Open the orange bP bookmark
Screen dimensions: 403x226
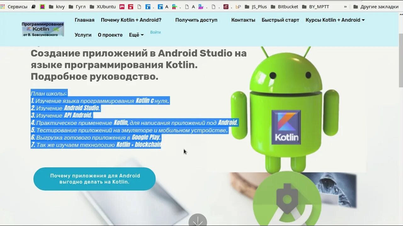pos(238,7)
